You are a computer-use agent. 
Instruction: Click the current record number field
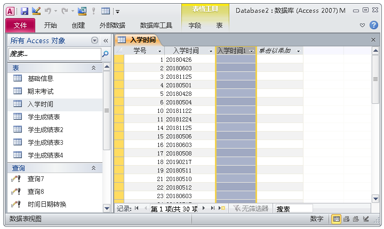174,208
